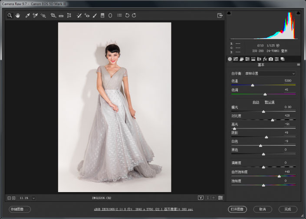Toggle shadow clipping warning in histogram

coord(229,13)
